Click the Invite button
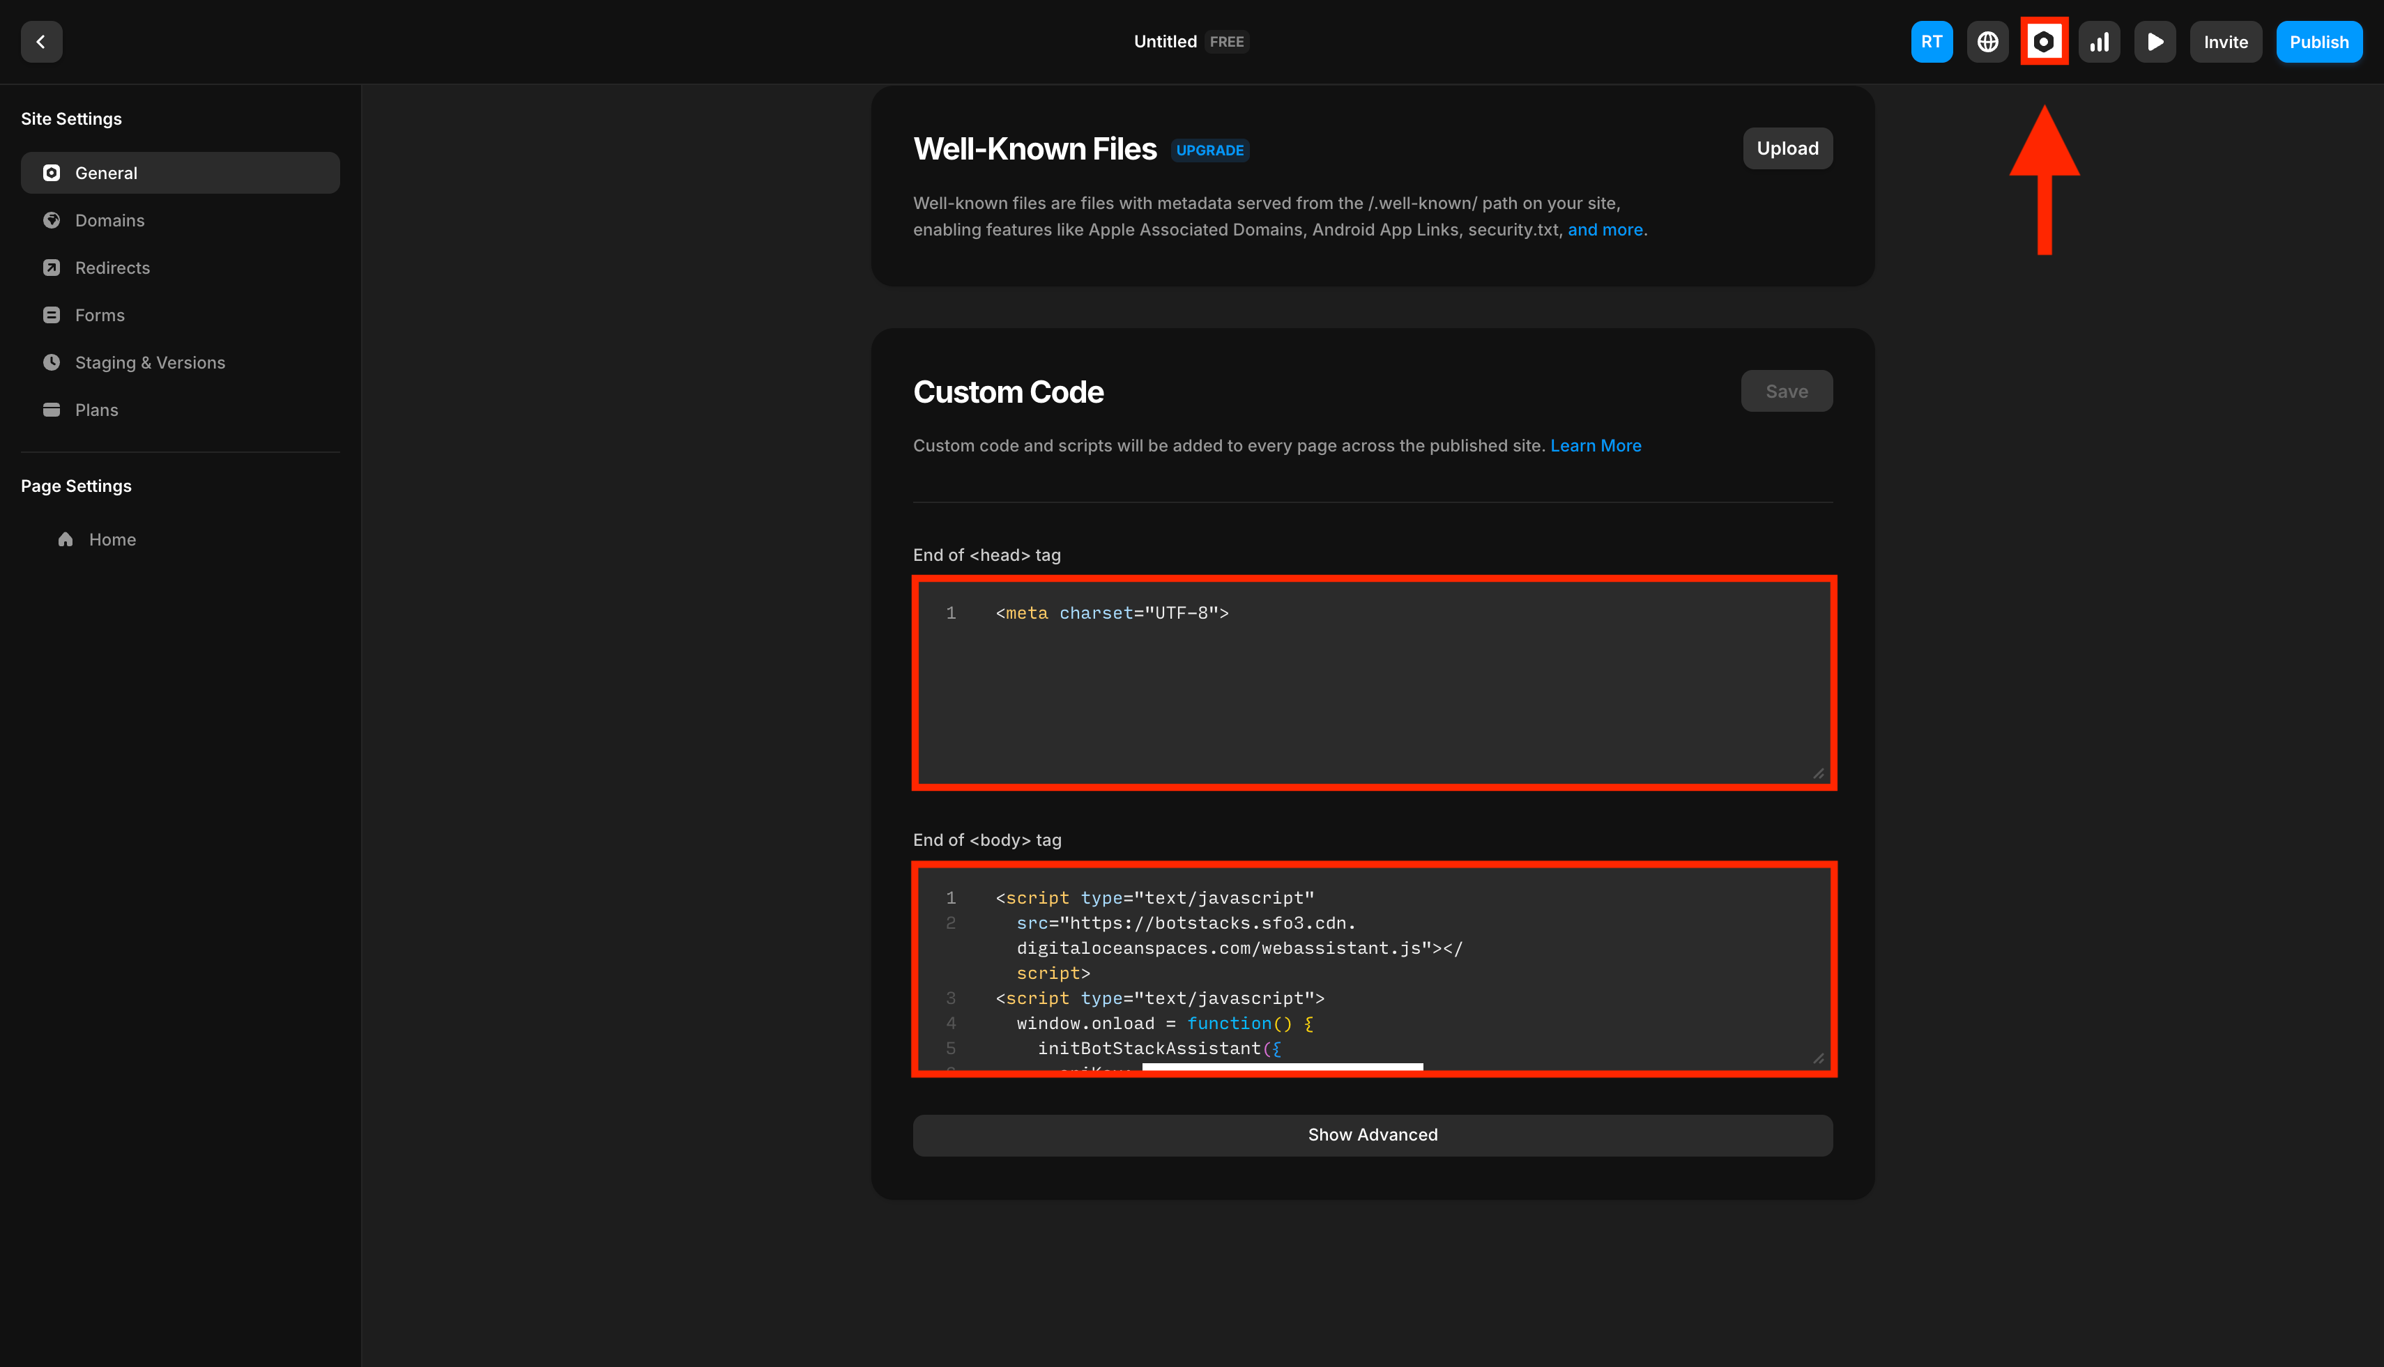Screen dimensions: 2384x1367 (x=2226, y=41)
